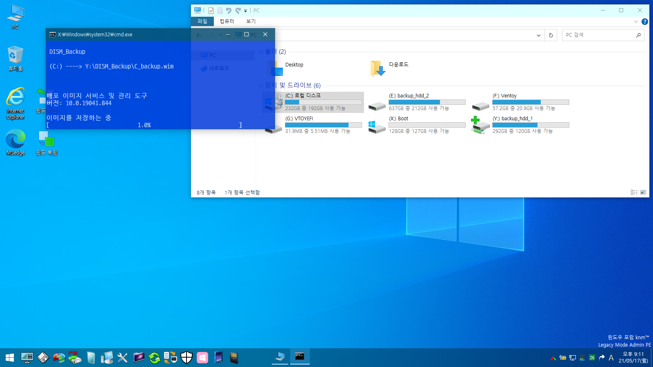Image resolution: width=653 pixels, height=367 pixels.
Task: Open the monitor graph taskbar icon
Action: pos(27,358)
